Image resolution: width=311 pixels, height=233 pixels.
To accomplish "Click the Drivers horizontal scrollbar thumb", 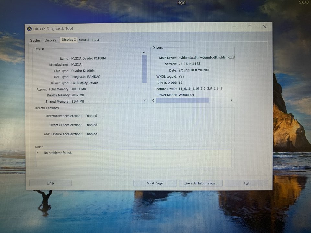I will (182, 100).
